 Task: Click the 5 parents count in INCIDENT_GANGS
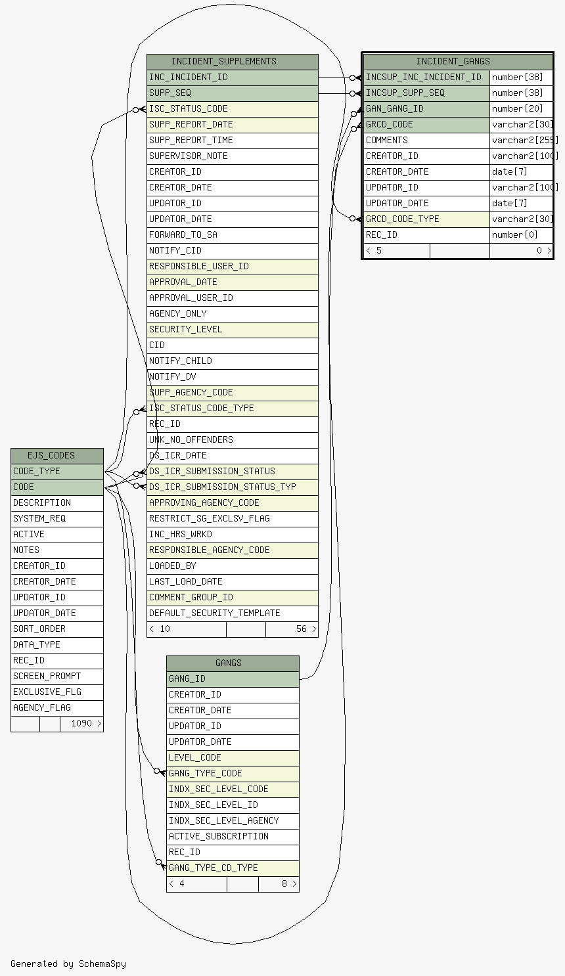(397, 251)
